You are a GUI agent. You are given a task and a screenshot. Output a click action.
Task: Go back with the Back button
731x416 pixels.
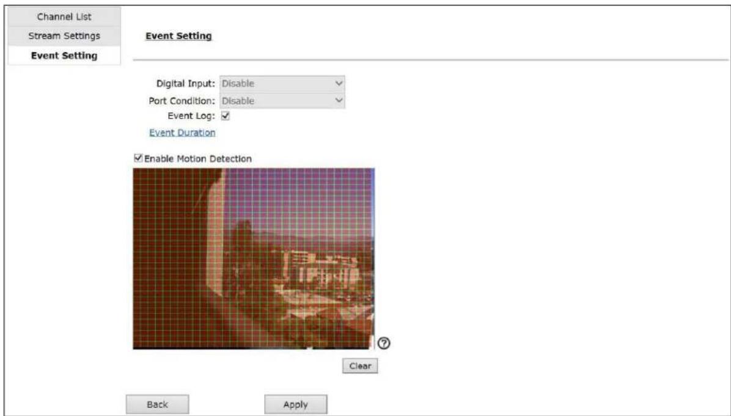pyautogui.click(x=158, y=404)
